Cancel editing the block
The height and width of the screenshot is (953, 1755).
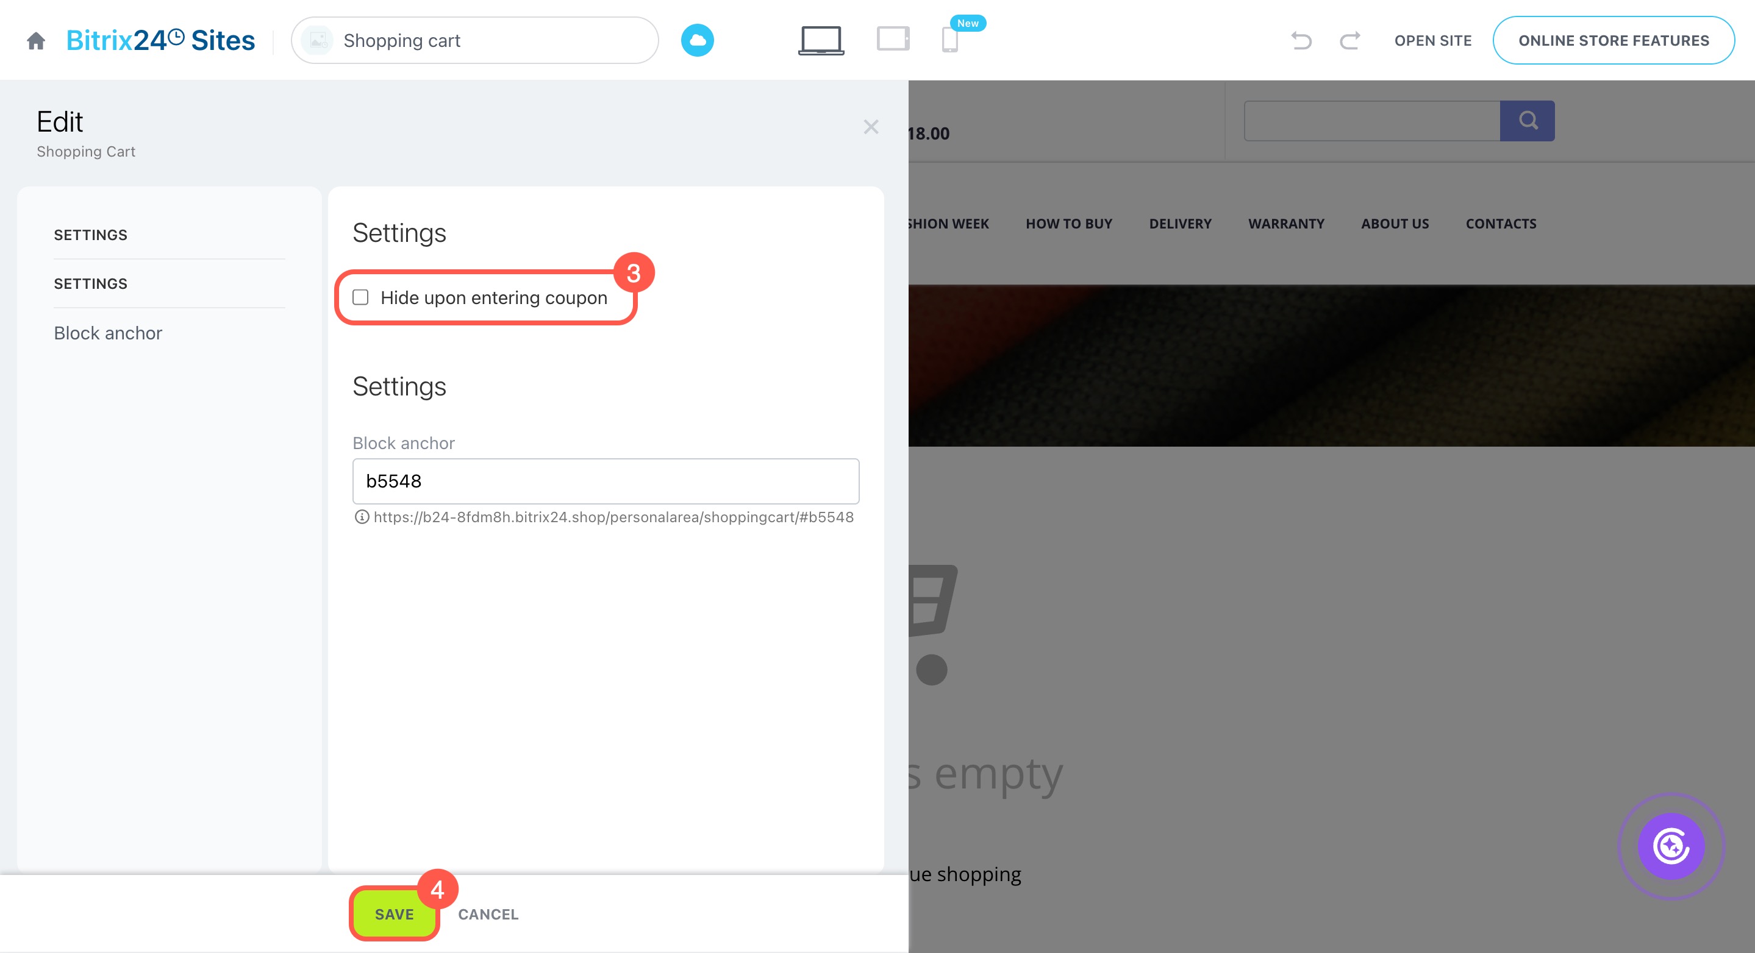488,914
